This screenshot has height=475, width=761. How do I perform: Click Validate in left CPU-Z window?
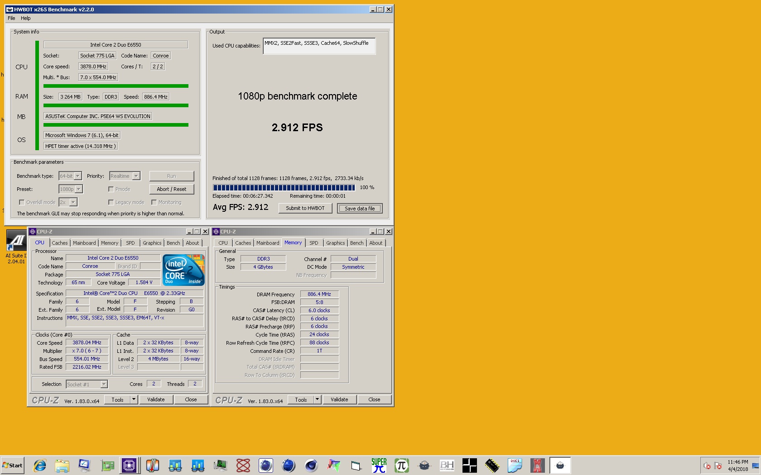click(156, 399)
